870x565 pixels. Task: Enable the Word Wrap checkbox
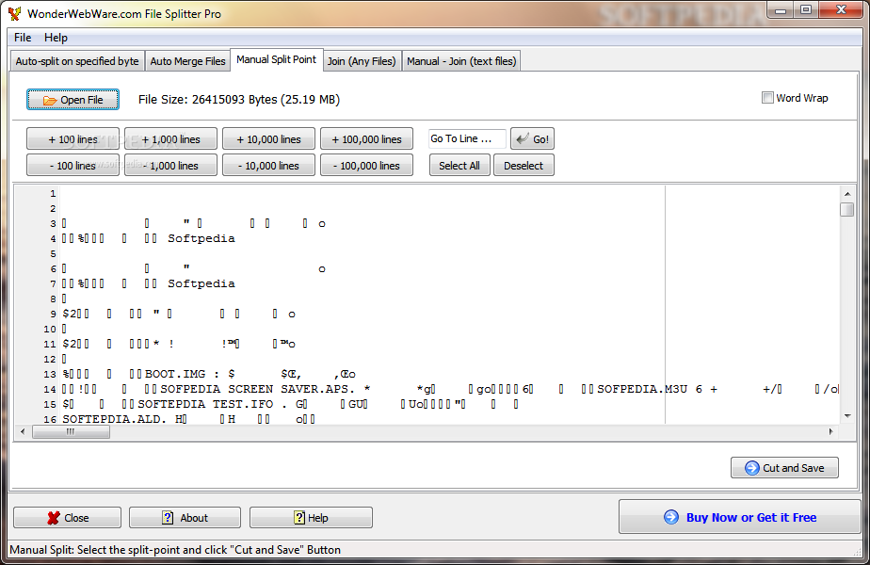point(767,98)
